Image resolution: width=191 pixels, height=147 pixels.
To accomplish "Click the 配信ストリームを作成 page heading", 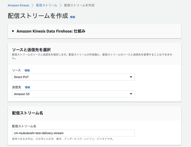I will [x=38, y=16].
